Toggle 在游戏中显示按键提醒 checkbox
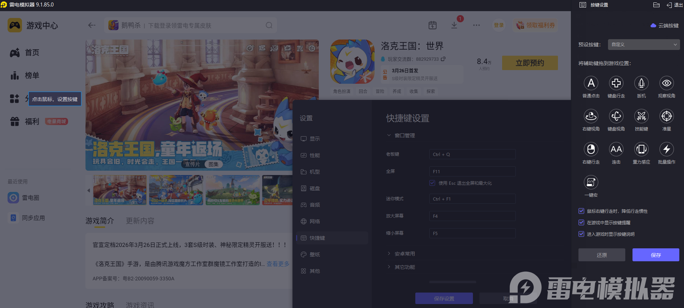This screenshot has width=684, height=308. 581,222
